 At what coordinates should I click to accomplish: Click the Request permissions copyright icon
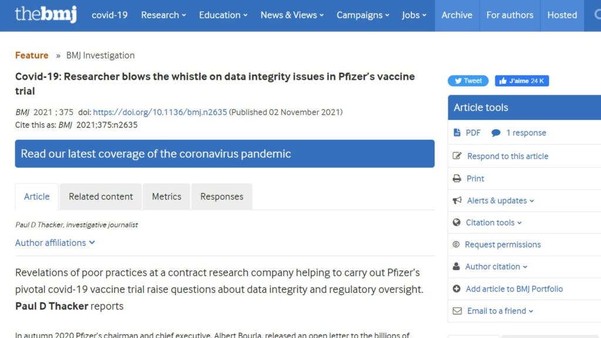pos(455,245)
